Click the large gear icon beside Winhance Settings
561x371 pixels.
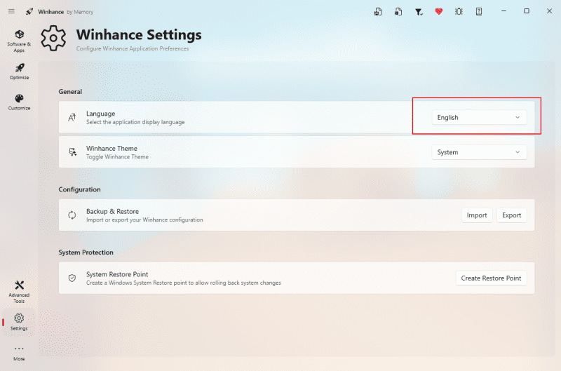(53, 38)
